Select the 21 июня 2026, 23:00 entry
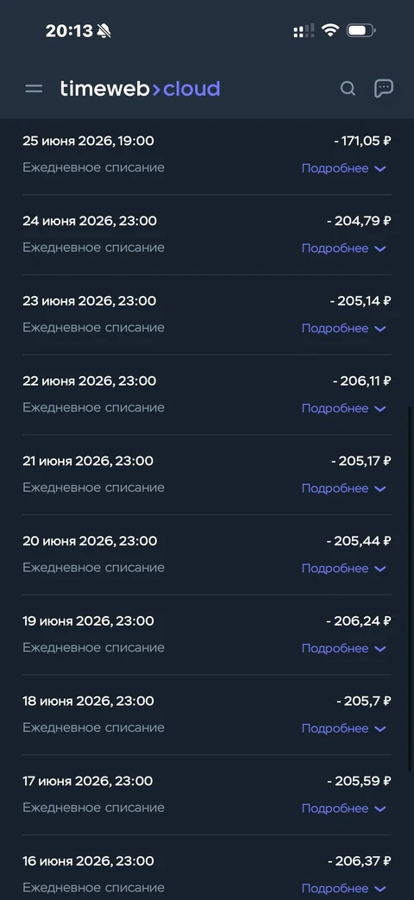 [207, 474]
